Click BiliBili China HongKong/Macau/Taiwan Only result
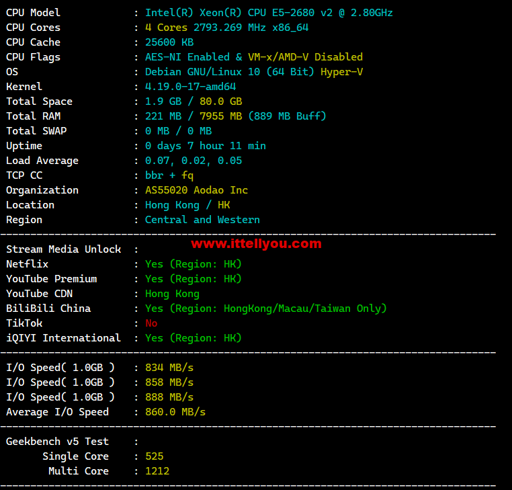Viewport: 512px width, 490px height. click(x=266, y=309)
